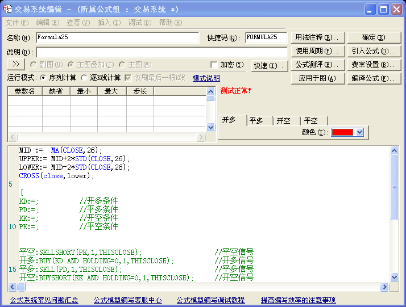Screen dimensions: 406x307
Task: Open the 查看(V) menu
Action: pos(78,23)
